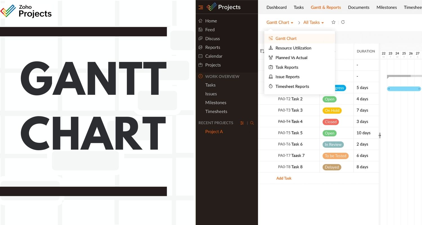This screenshot has width=422, height=225.
Task: Click the hamburger menu icon
Action: click(x=201, y=7)
